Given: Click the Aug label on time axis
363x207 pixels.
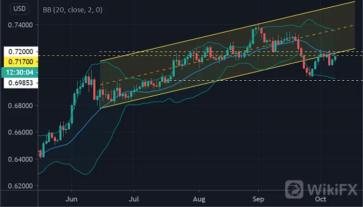Looking at the screenshot, I should (199, 199).
